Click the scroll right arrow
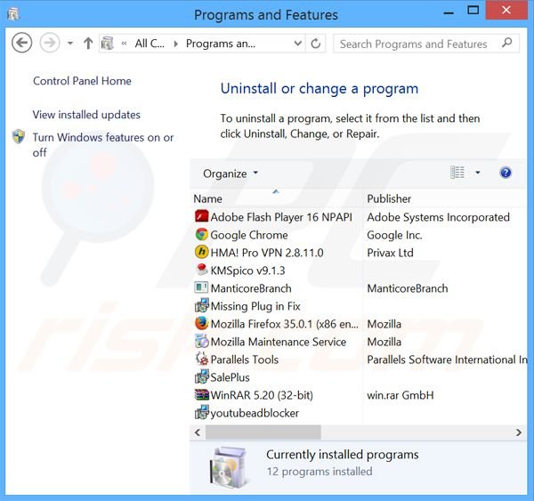Screen dimensions: 534x501 [518, 432]
